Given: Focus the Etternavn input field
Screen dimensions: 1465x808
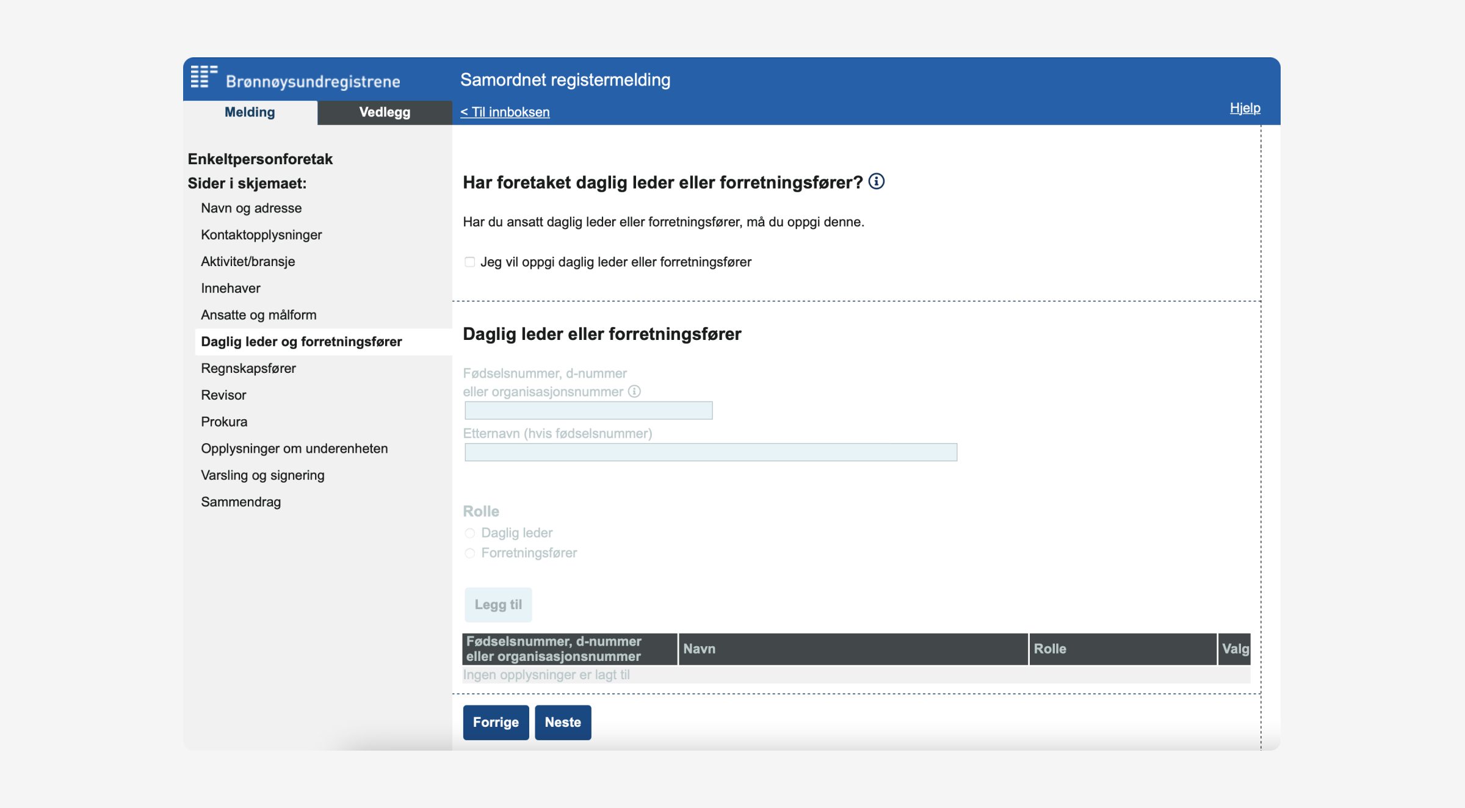Looking at the screenshot, I should (711, 452).
